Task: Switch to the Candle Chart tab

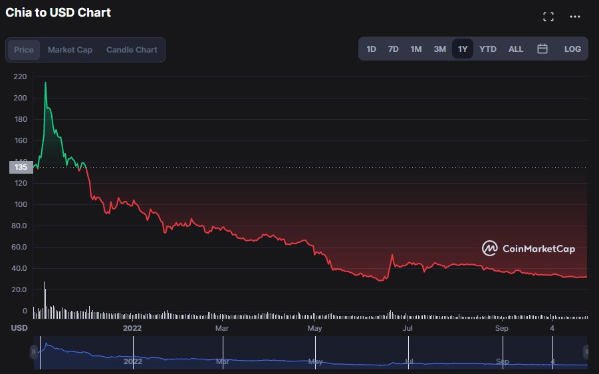Action: click(132, 50)
